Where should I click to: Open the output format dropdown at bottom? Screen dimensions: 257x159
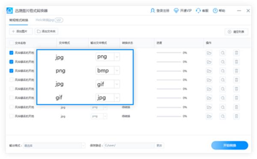point(54,146)
